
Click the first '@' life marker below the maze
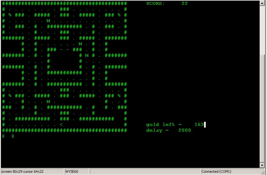pyautogui.click(x=3, y=136)
